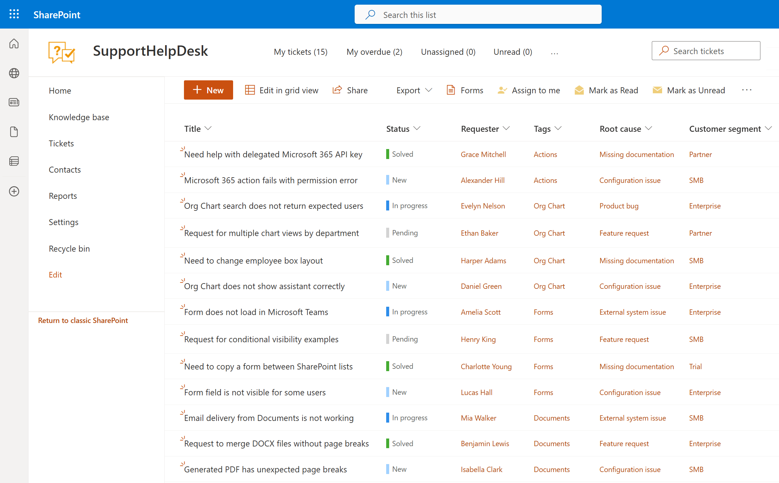This screenshot has width=779, height=483.
Task: Open ticket Request for conditional visibility examples
Action: tap(261, 339)
